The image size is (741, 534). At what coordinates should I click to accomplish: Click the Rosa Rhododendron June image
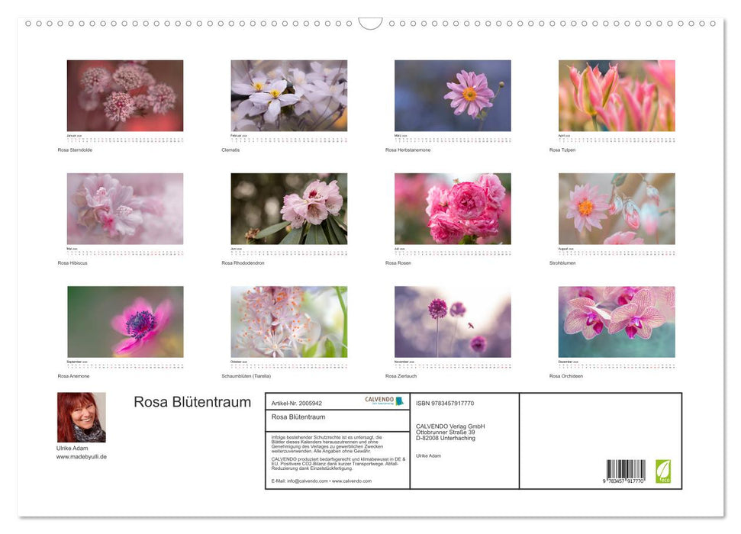[288, 207]
